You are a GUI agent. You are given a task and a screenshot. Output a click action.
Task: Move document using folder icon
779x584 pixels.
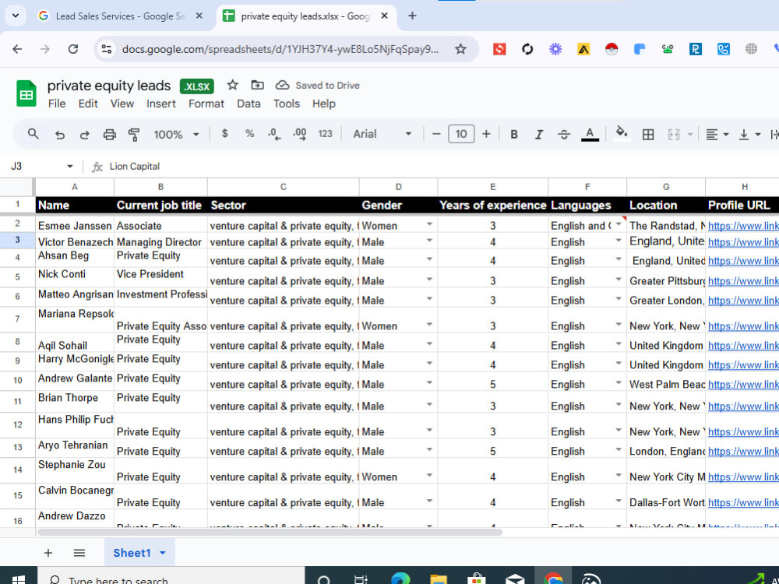click(x=257, y=85)
